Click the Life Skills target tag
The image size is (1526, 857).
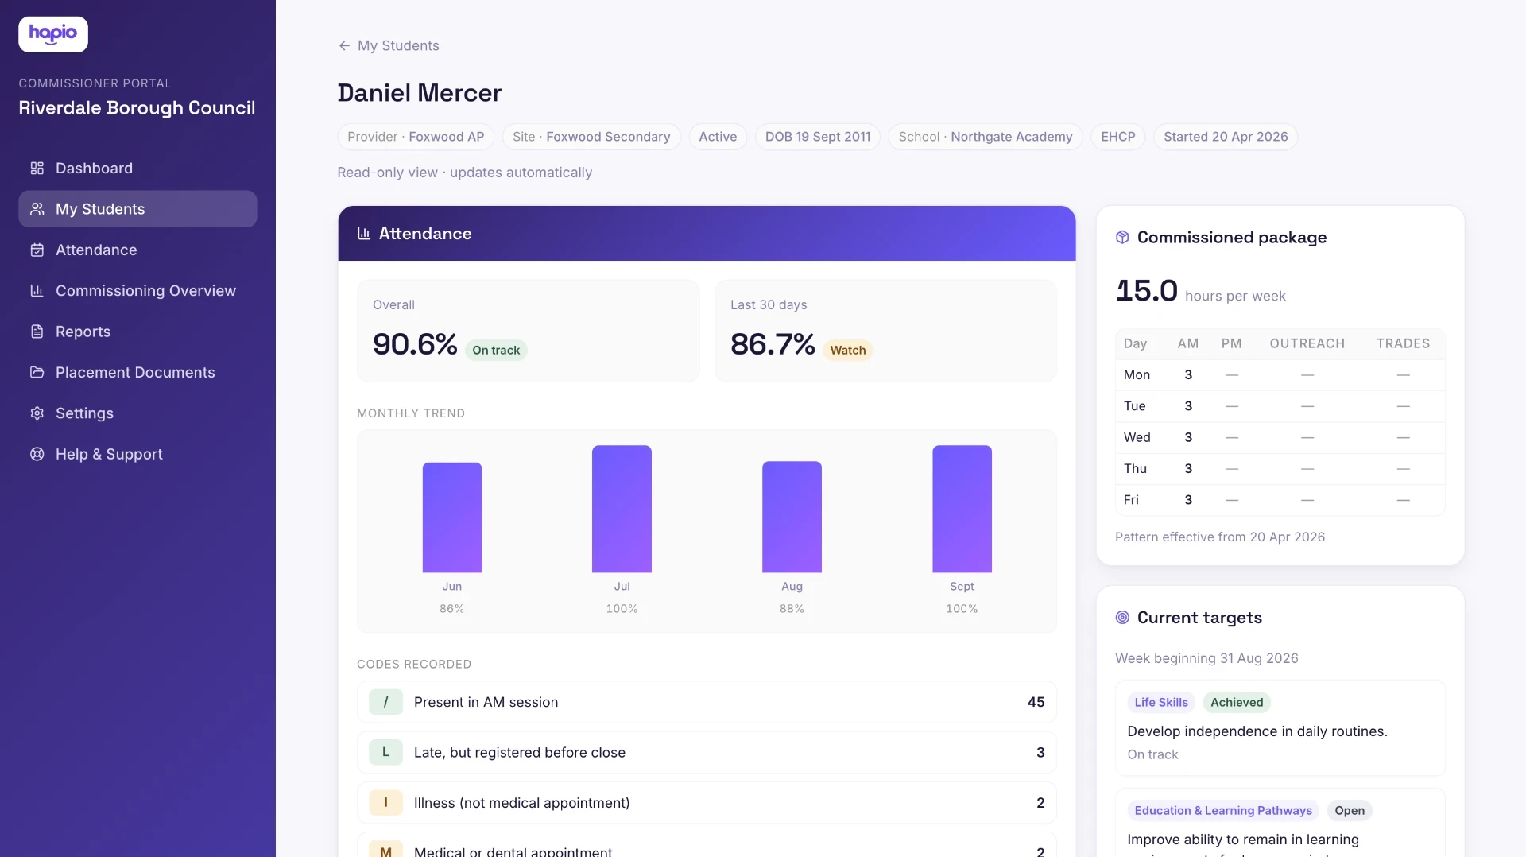click(x=1160, y=702)
